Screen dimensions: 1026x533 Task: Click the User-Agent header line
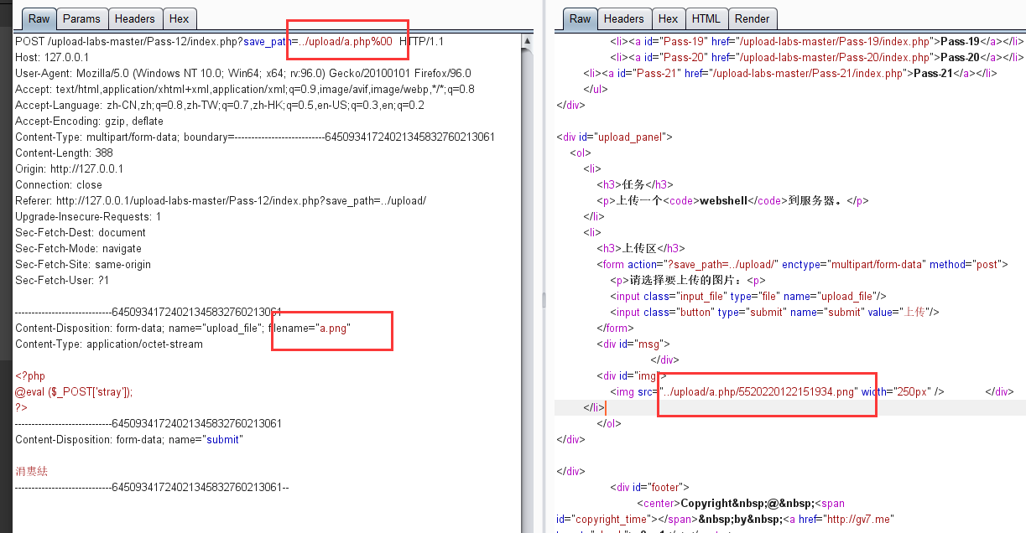pos(243,73)
